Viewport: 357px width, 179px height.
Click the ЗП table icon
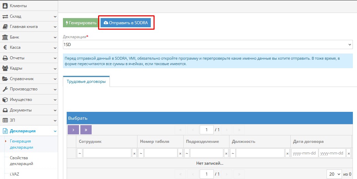[x=5, y=120]
